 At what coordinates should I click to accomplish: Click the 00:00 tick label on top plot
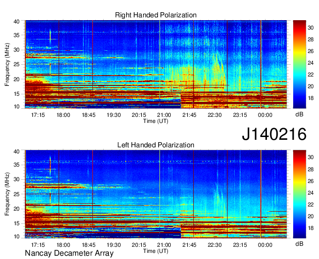point(265,115)
